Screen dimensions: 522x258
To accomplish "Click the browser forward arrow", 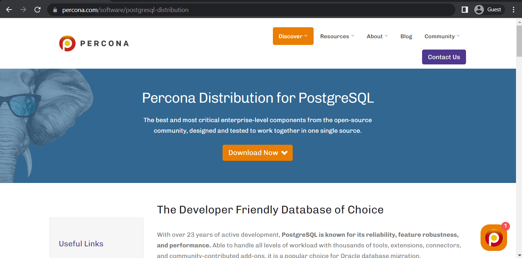I will [23, 10].
